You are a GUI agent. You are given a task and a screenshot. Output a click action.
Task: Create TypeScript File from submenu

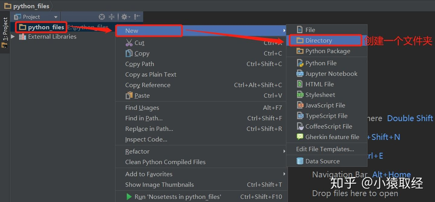326,116
